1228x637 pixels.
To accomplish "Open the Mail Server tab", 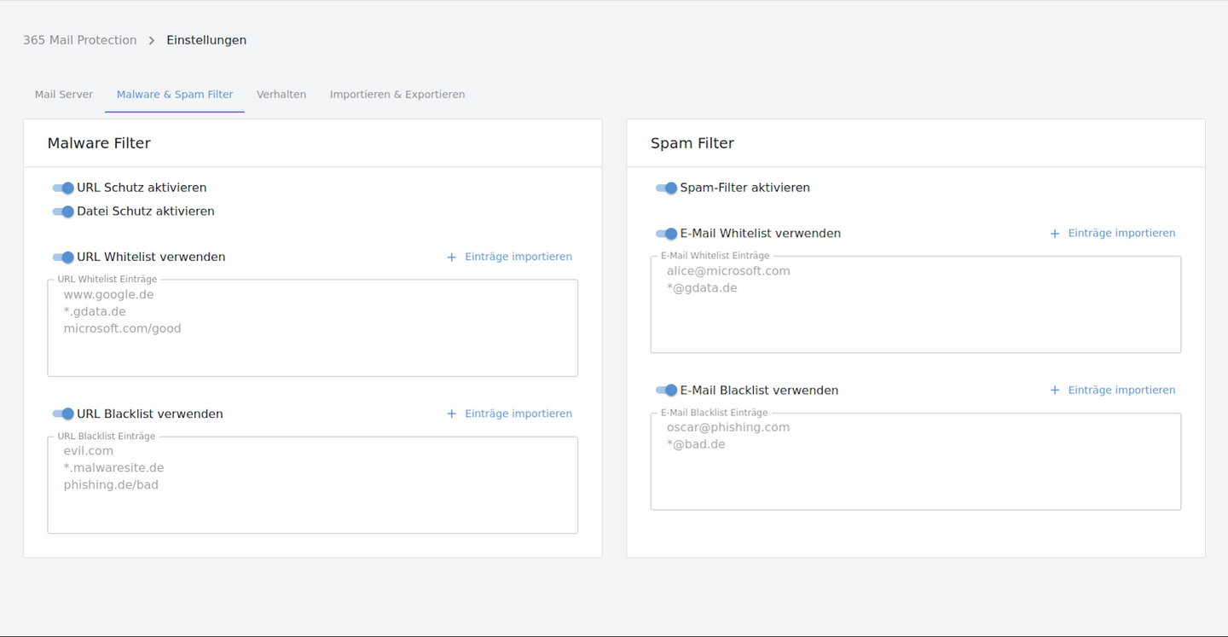I will pos(64,95).
